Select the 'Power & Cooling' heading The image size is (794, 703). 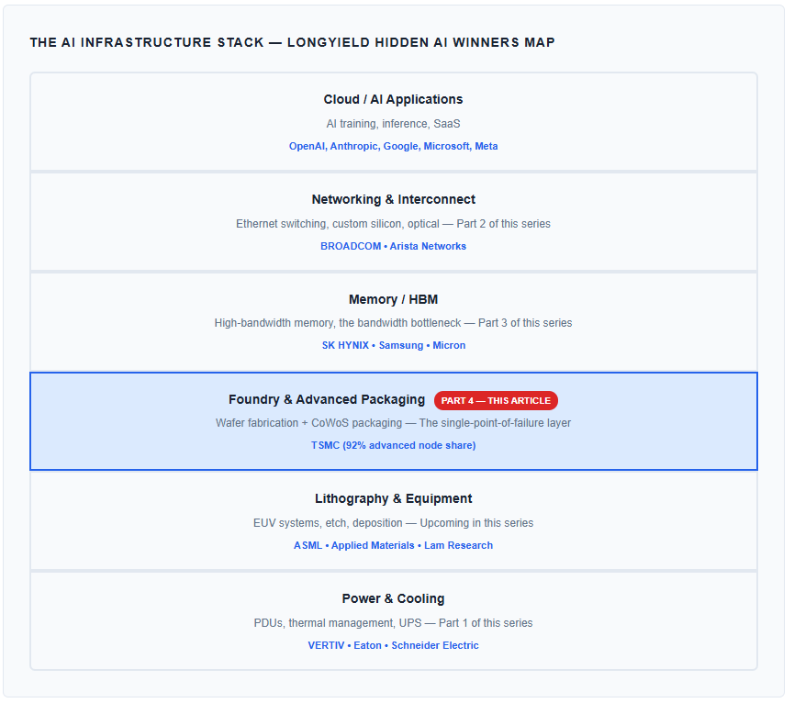tap(393, 598)
